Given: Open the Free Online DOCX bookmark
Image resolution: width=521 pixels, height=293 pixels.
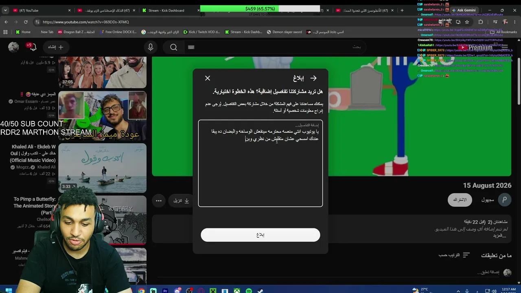Looking at the screenshot, I should [x=118, y=32].
